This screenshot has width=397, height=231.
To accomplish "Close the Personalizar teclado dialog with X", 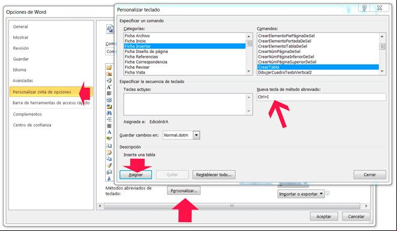I will [379, 8].
